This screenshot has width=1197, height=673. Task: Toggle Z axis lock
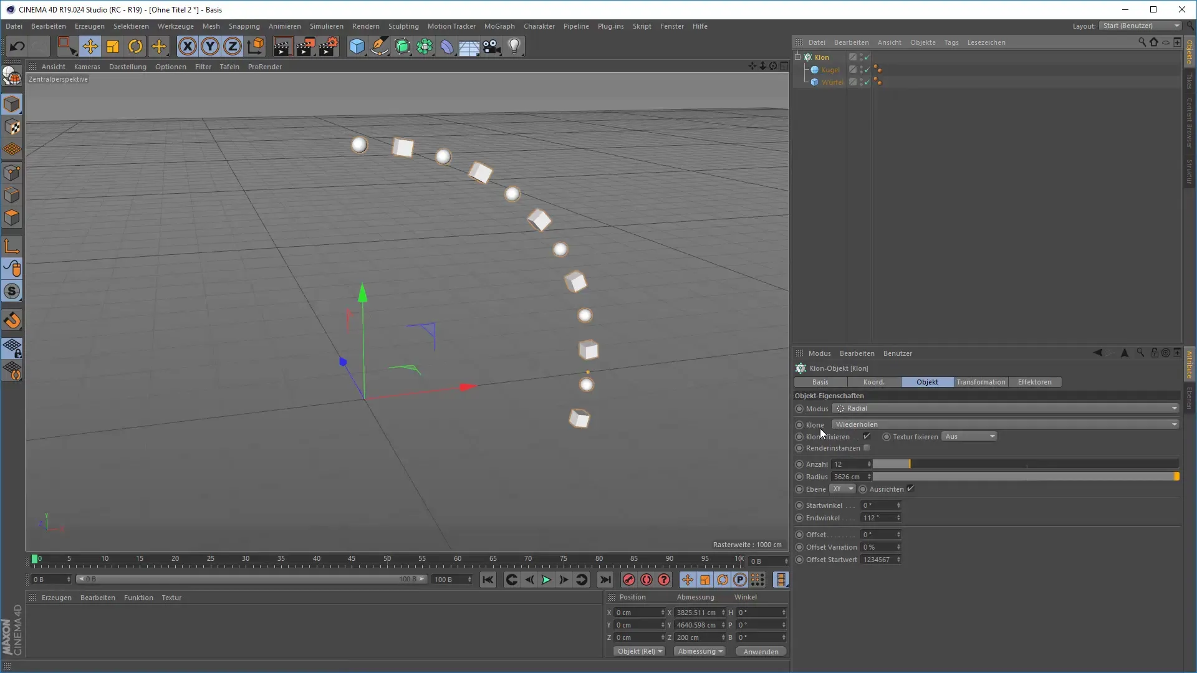pyautogui.click(x=233, y=46)
